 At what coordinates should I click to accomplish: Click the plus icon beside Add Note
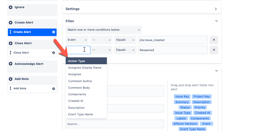click(x=11, y=79)
